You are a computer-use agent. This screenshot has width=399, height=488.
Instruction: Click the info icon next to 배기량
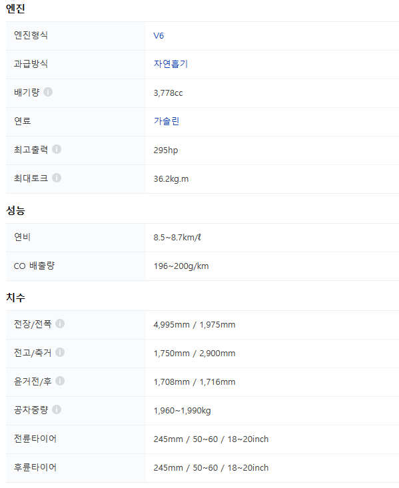click(x=48, y=92)
